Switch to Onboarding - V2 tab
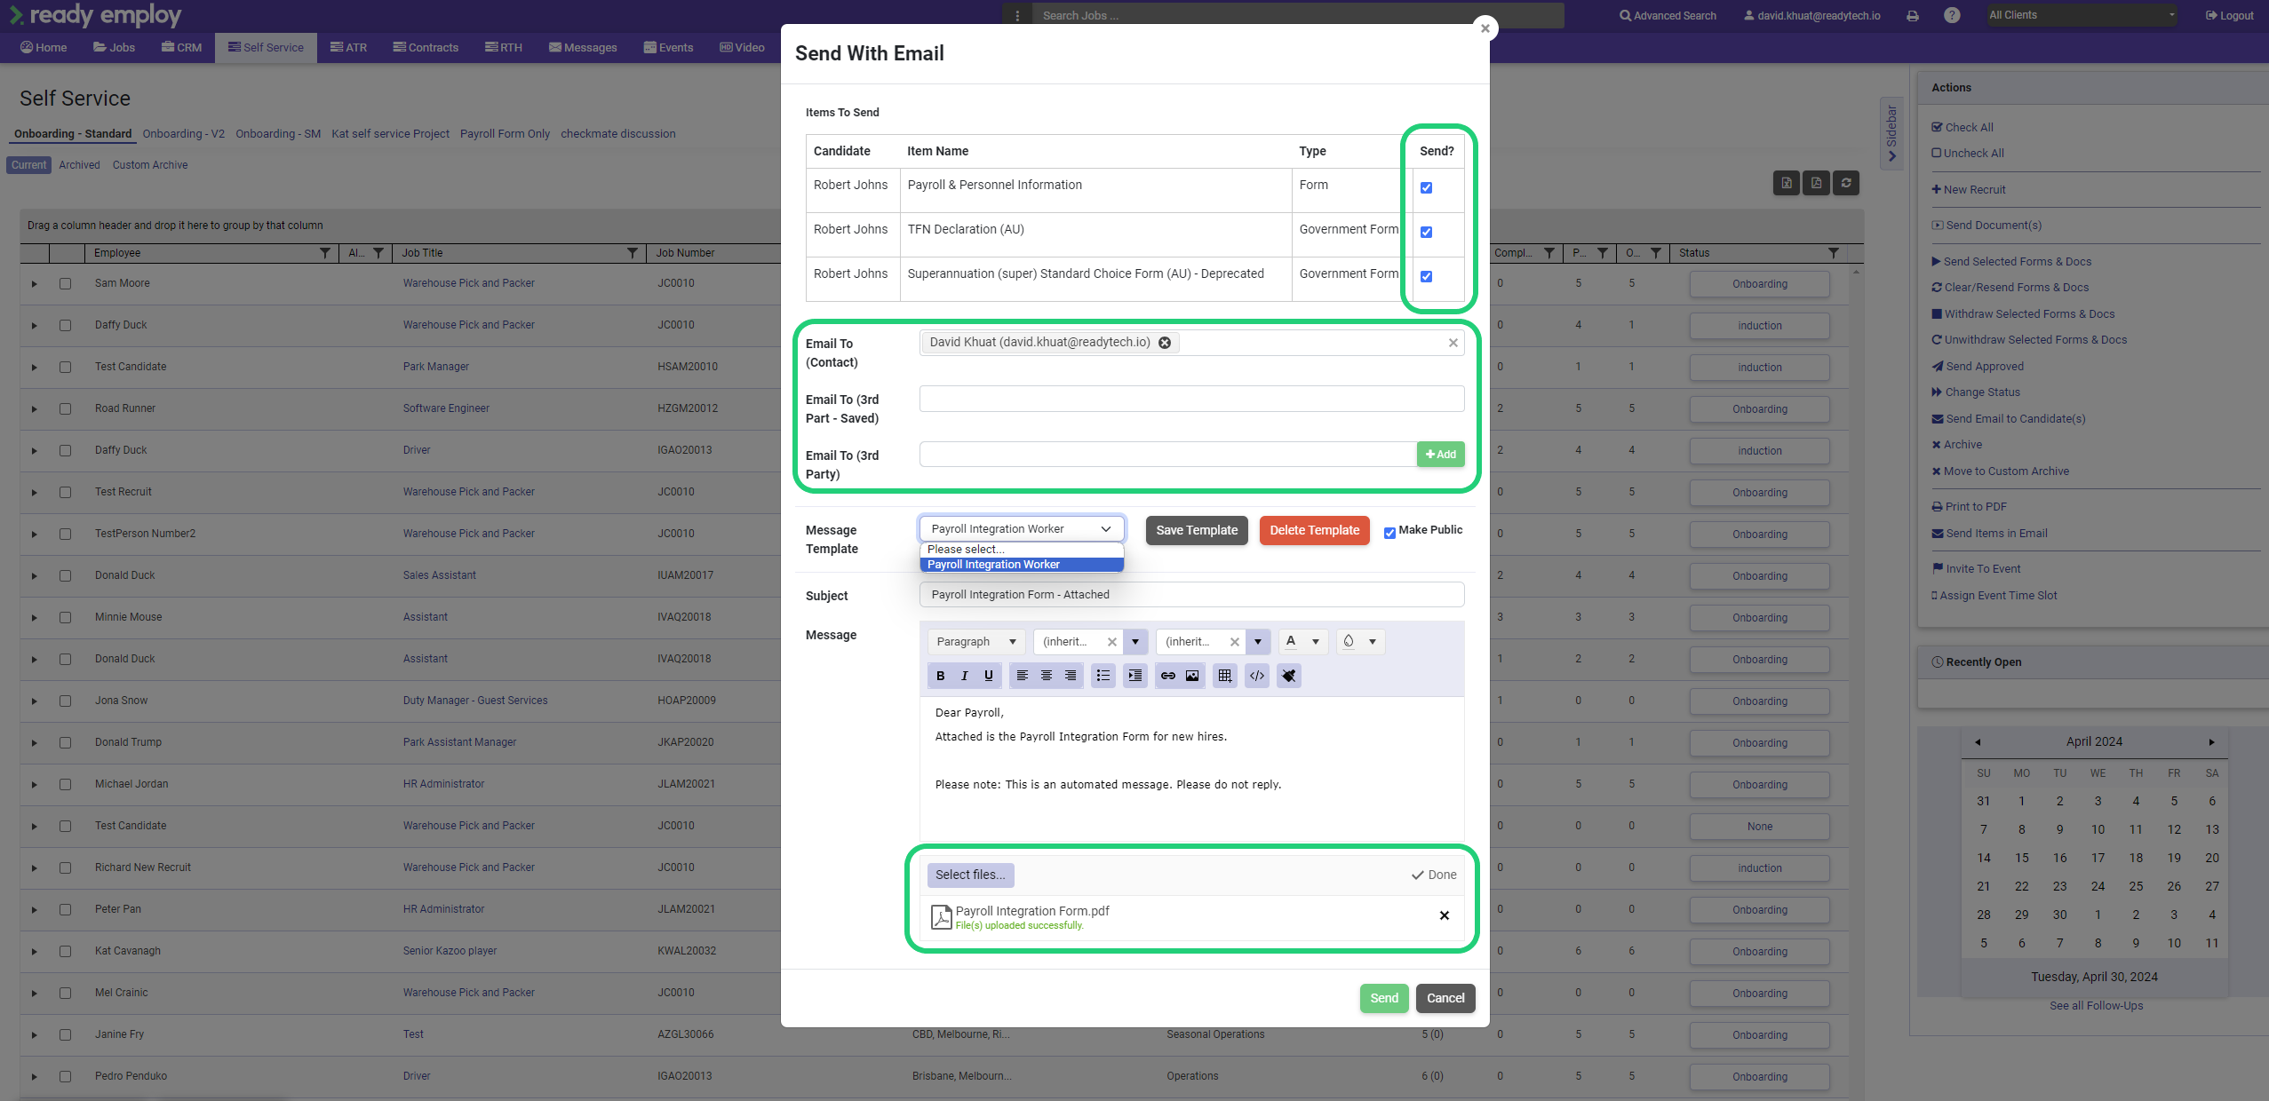This screenshot has width=2269, height=1101. tap(184, 134)
